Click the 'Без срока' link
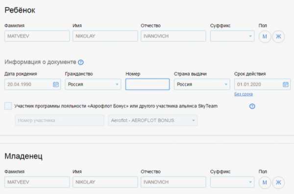The height and width of the screenshot is (194, 294). tap(244, 94)
